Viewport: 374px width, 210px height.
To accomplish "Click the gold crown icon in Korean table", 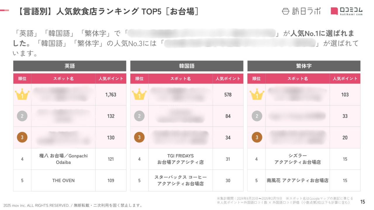I will point(139,94).
